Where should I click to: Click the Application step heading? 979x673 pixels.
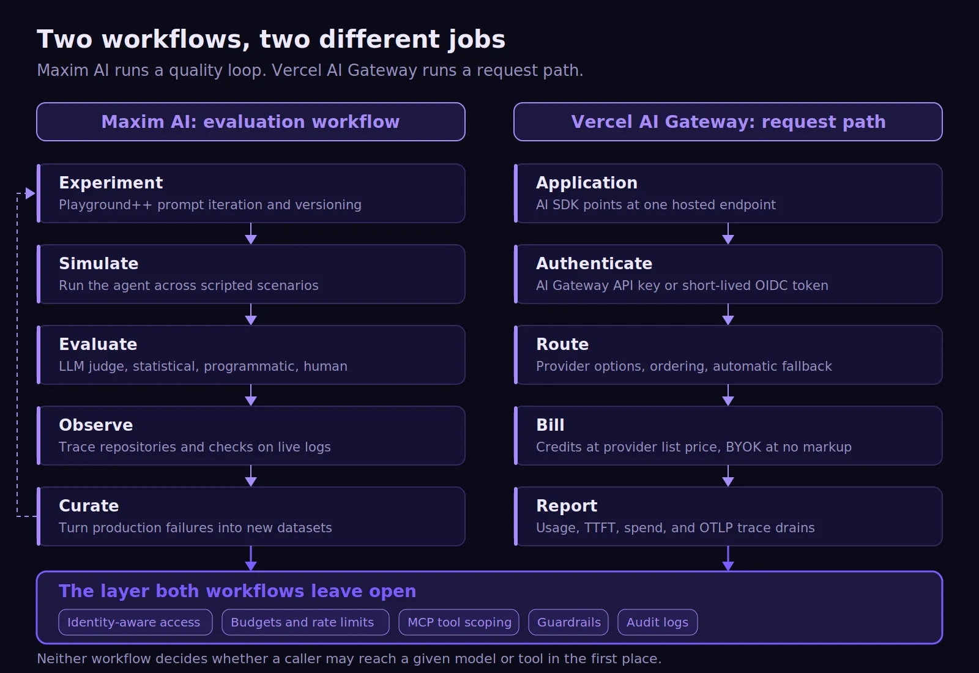(587, 183)
